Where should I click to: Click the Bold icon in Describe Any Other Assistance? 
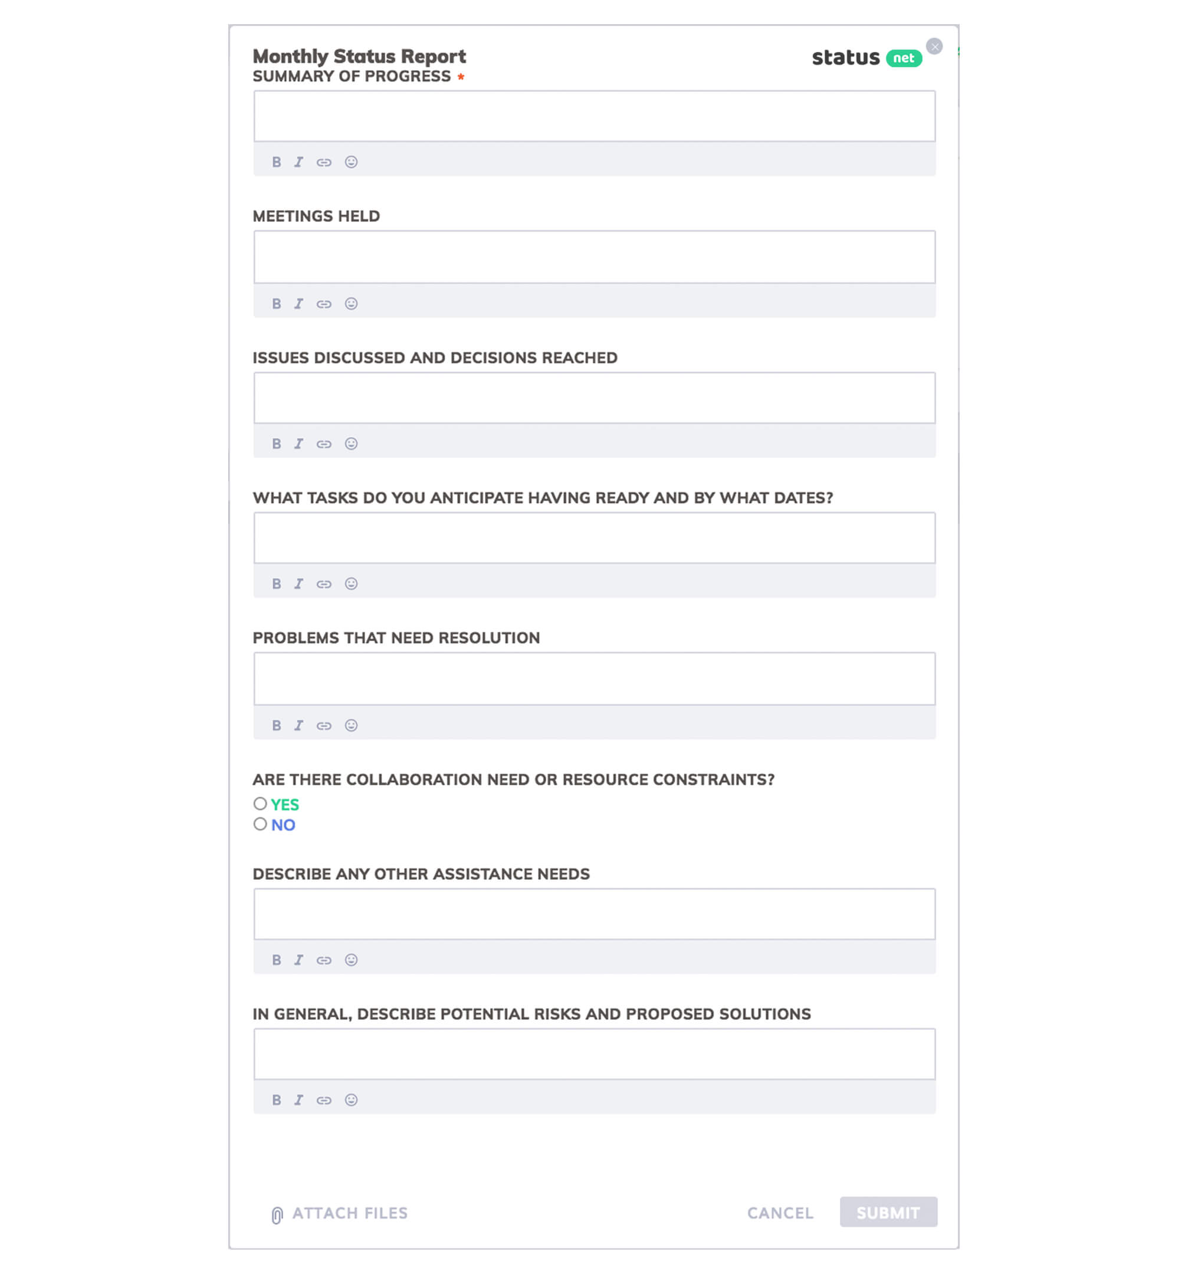[275, 960]
